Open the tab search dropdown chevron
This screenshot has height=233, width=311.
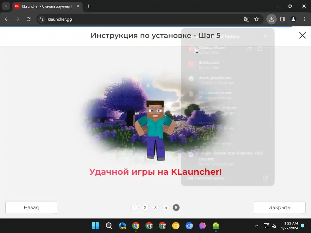[6, 6]
